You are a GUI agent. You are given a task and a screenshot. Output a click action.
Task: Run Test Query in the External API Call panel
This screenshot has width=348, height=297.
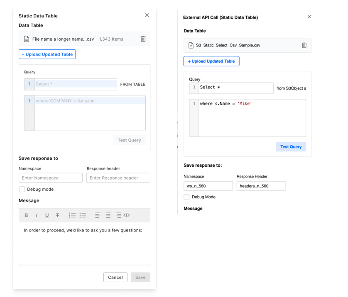[x=291, y=147]
